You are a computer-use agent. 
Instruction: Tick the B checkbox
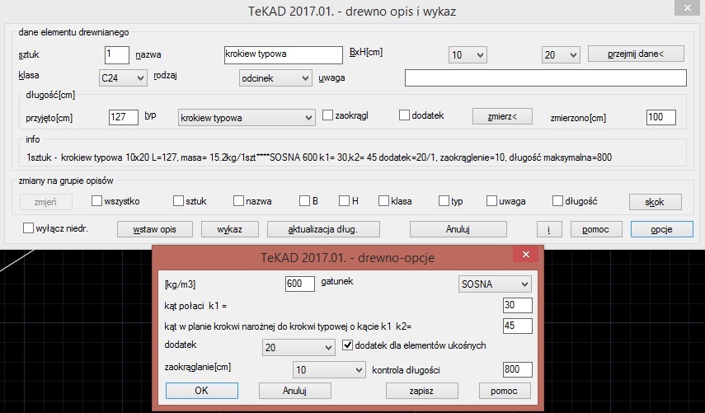305,201
